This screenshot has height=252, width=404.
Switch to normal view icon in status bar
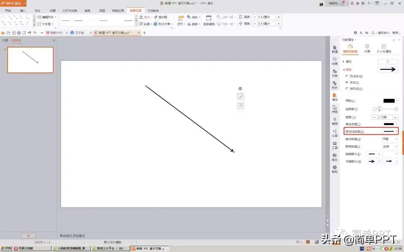point(307,242)
